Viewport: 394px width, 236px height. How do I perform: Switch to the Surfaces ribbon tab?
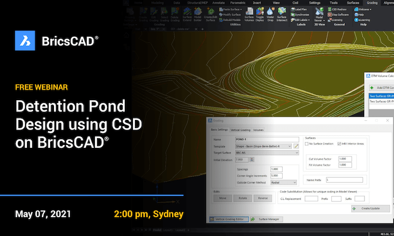pos(353,3)
